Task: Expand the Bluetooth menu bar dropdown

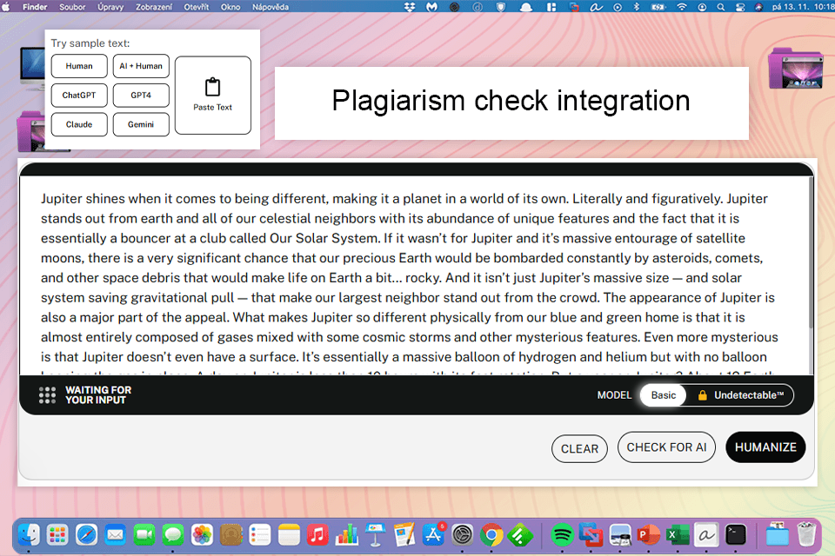Action: click(636, 6)
